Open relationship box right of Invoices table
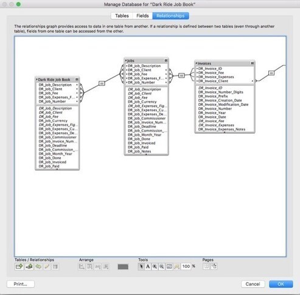This screenshot has width=300, height=295. tap(271, 73)
